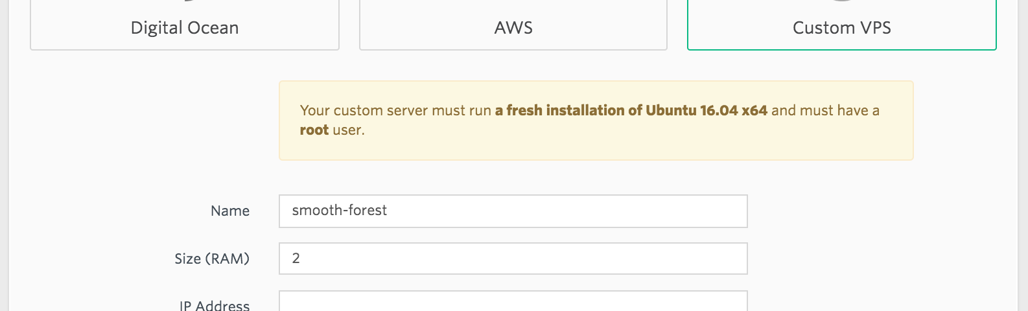Focus the IP Address input field
Viewport: 1028px width, 311px height.
(513, 301)
